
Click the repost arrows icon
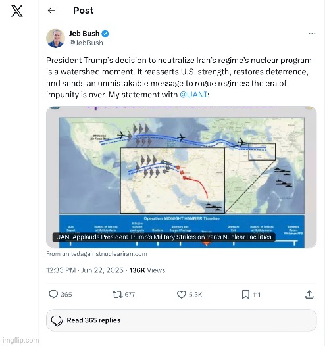[117, 295]
